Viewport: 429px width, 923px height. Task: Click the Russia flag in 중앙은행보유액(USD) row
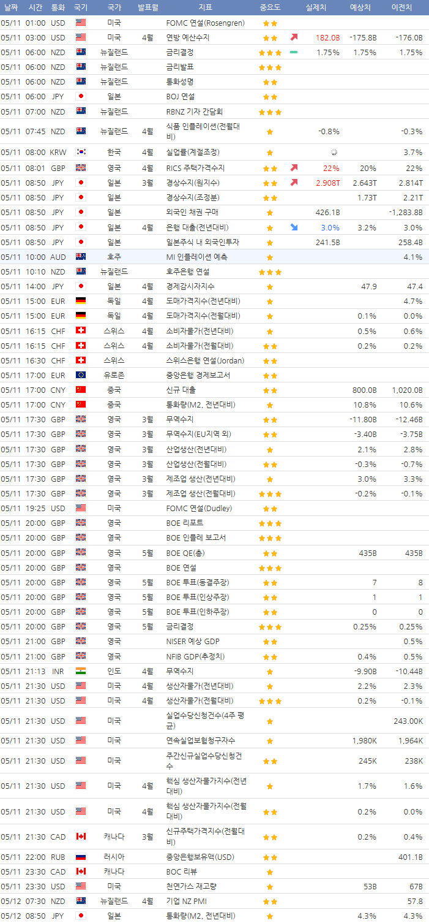81,857
